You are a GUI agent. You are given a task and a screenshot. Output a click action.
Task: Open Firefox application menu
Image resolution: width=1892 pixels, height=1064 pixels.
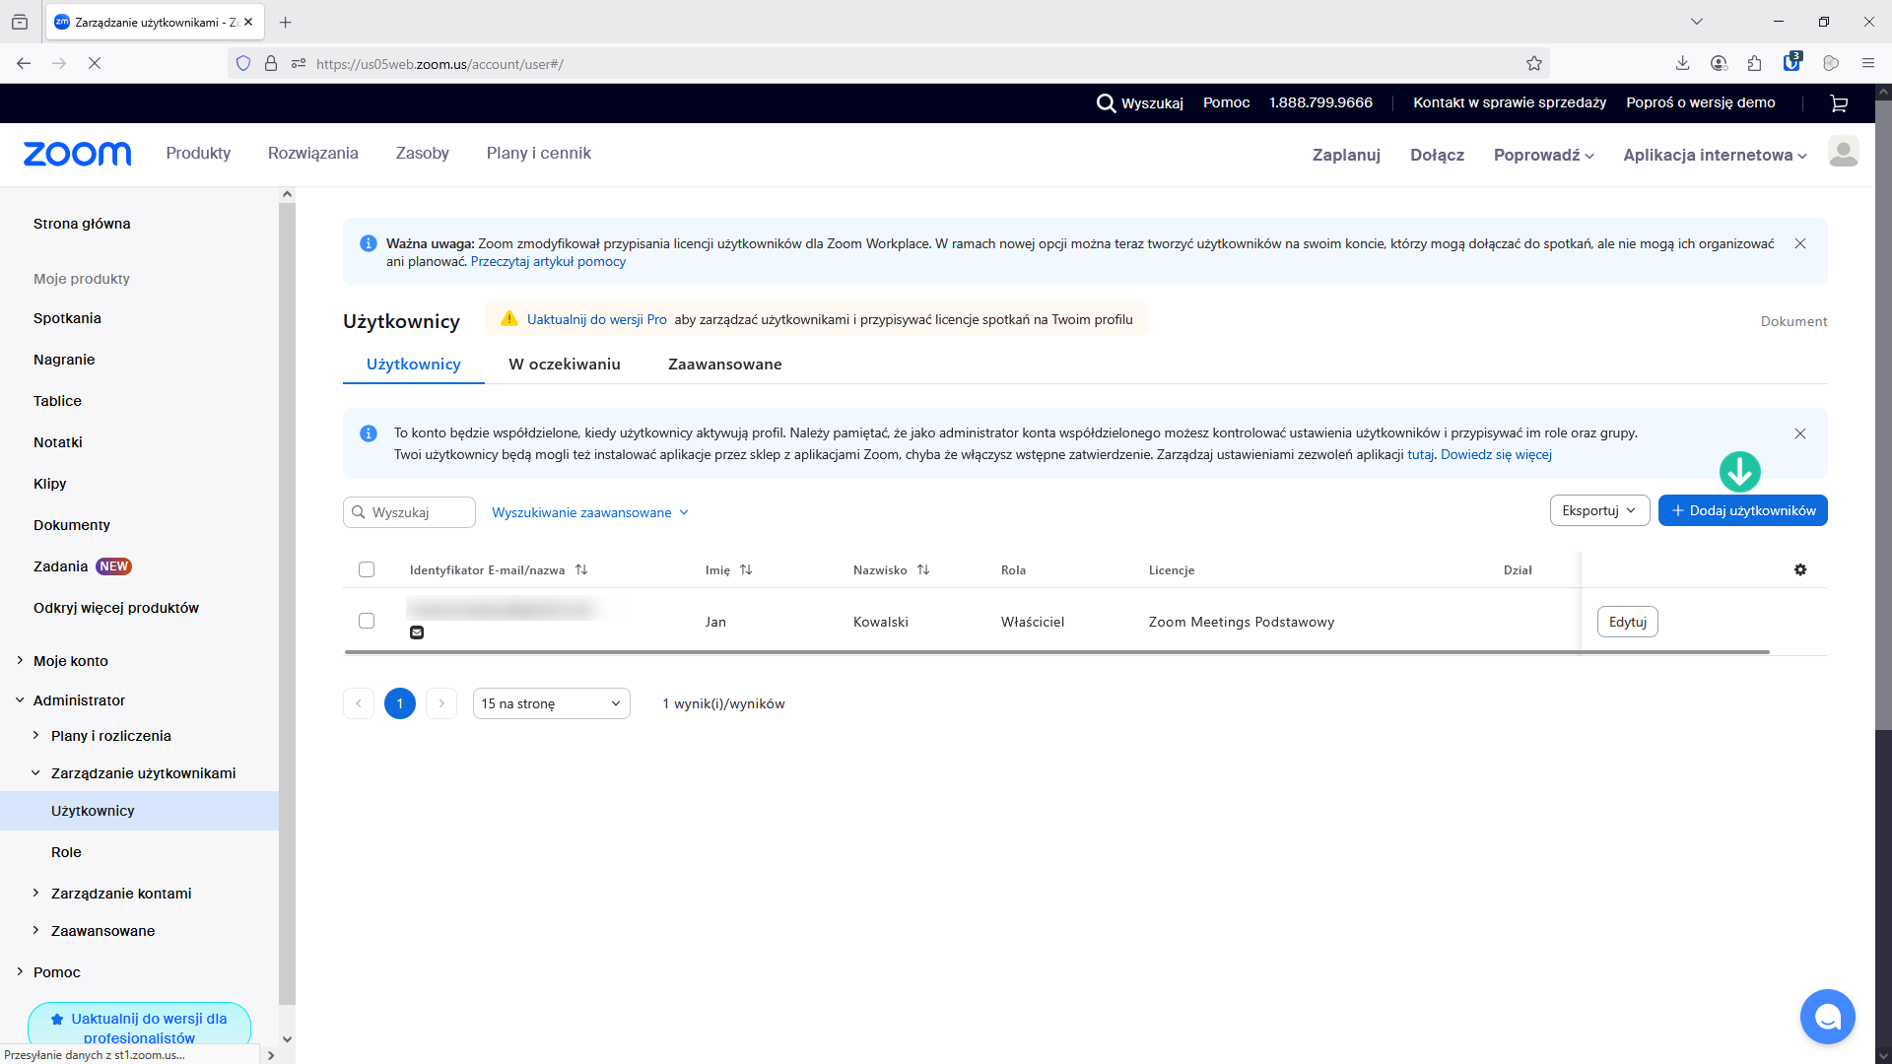pos(1867,63)
